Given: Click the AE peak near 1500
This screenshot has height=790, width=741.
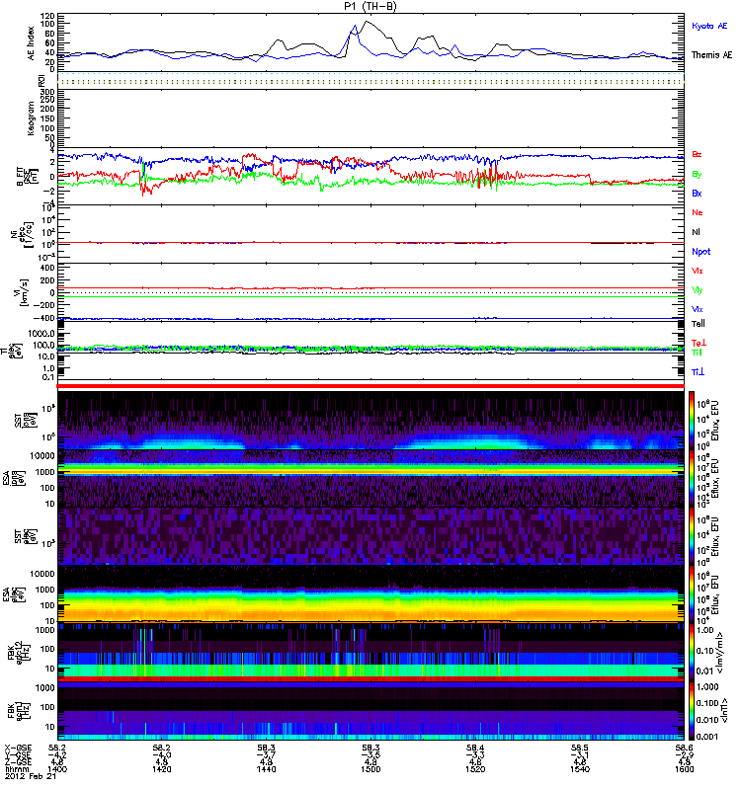Looking at the screenshot, I should click(x=367, y=22).
